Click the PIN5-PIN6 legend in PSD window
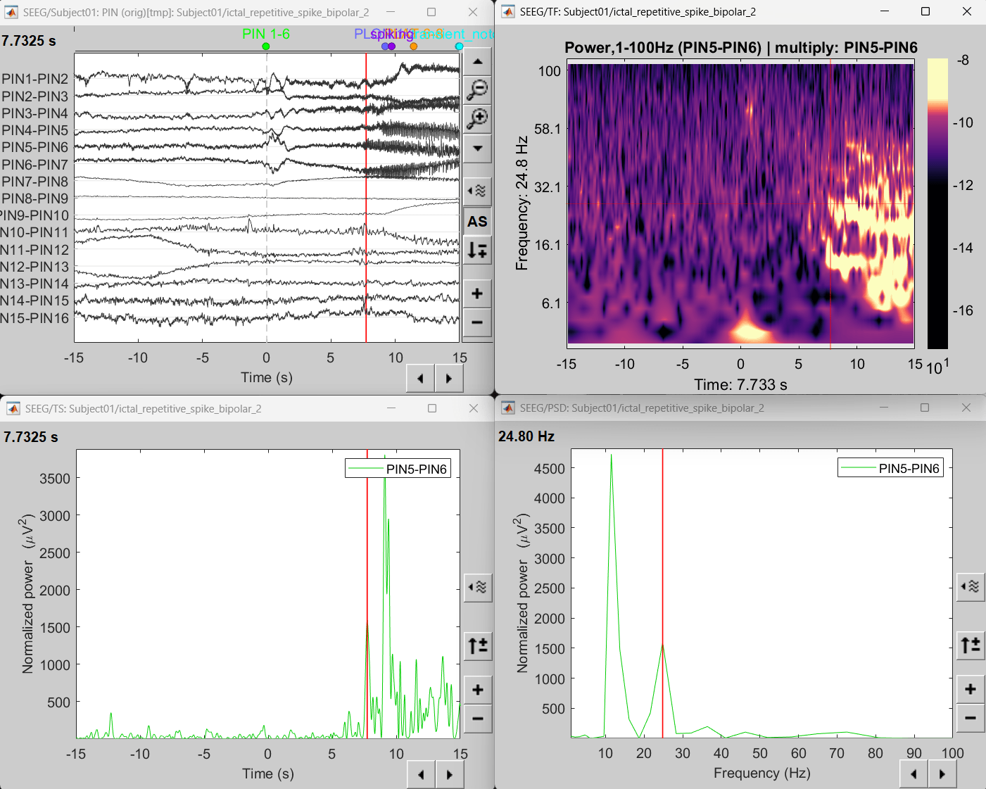 click(890, 468)
